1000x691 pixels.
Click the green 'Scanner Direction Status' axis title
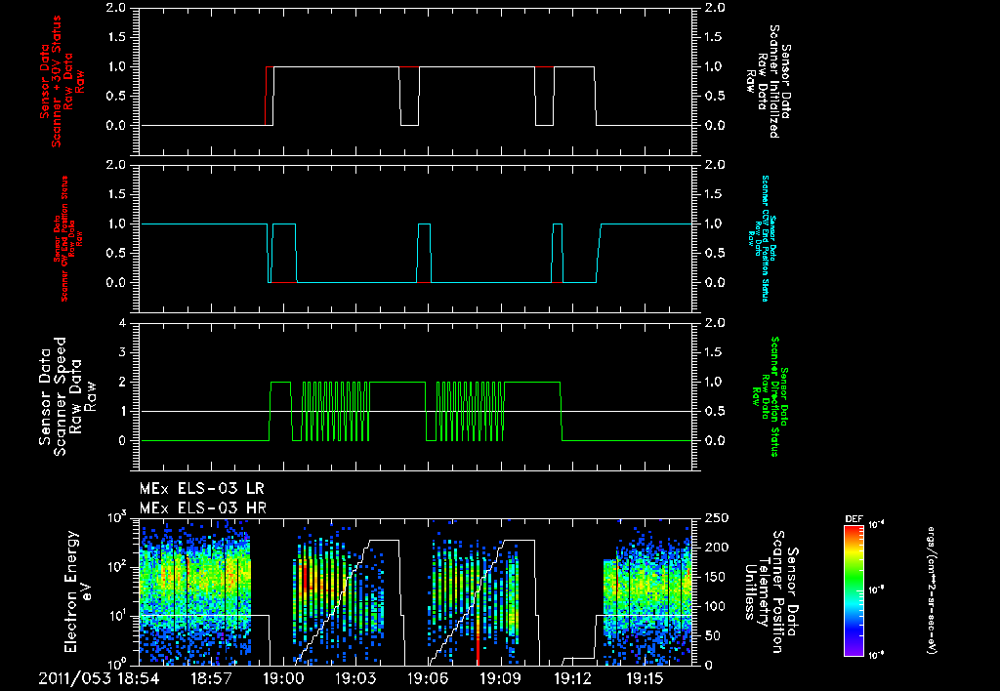(x=774, y=396)
